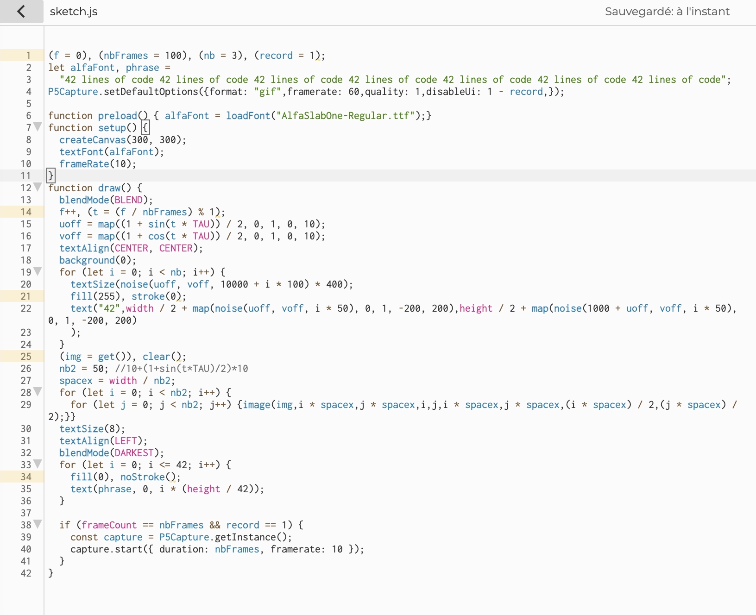Screen dimensions: 756x615
Task: Click the 'Sauvegardé: à l'instant' status
Action: pyautogui.click(x=667, y=12)
